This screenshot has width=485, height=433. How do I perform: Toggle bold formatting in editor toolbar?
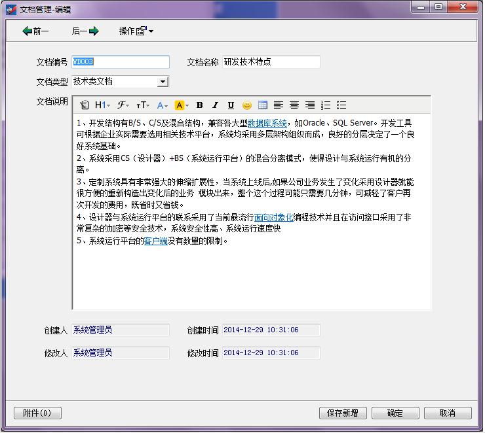click(x=199, y=105)
